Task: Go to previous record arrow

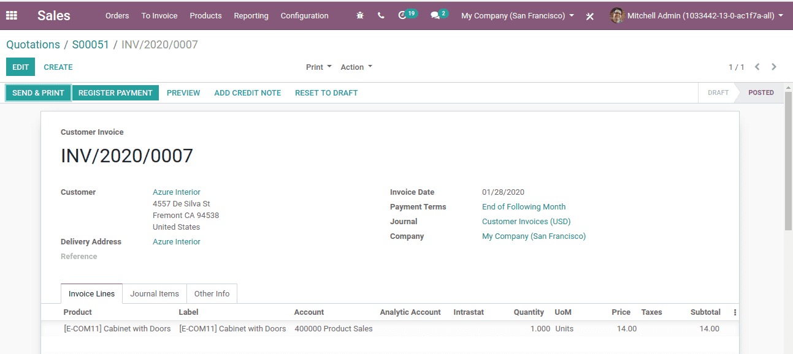Action: click(x=757, y=67)
